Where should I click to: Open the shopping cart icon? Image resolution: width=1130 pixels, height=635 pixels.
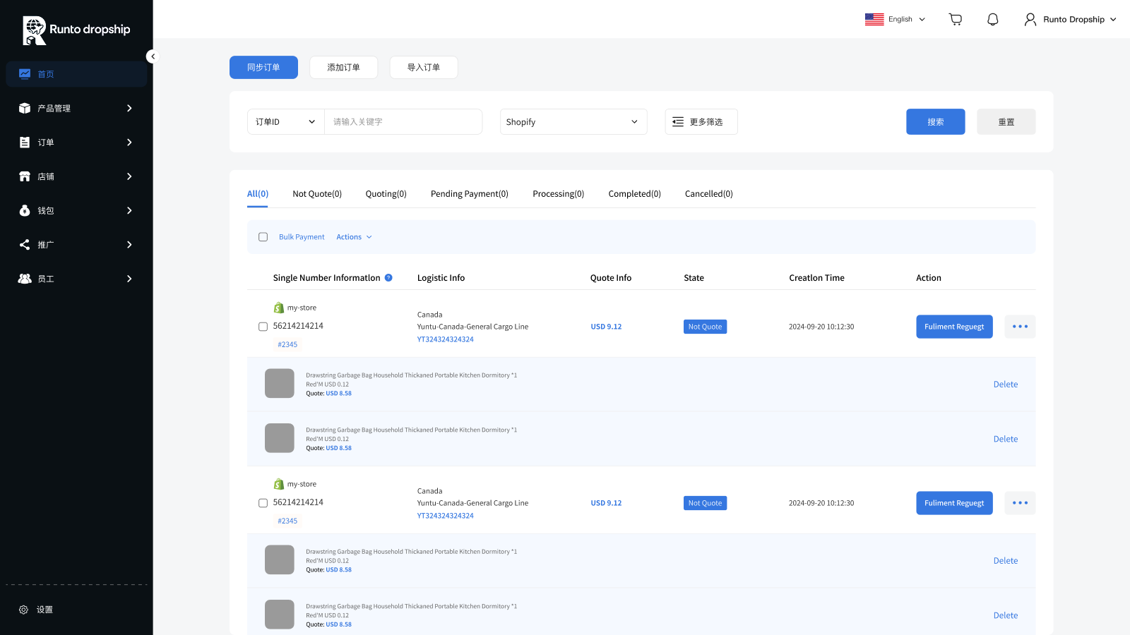955,19
